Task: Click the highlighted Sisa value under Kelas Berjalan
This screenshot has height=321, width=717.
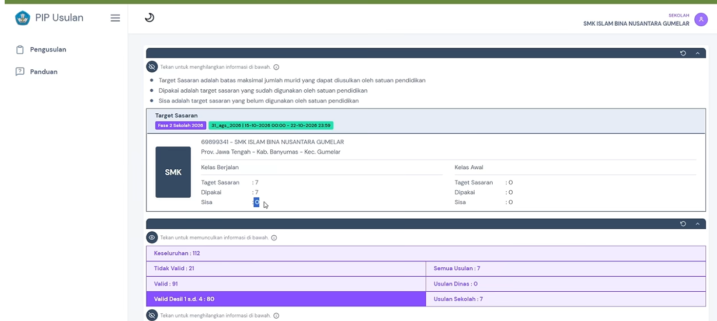Action: click(x=256, y=202)
